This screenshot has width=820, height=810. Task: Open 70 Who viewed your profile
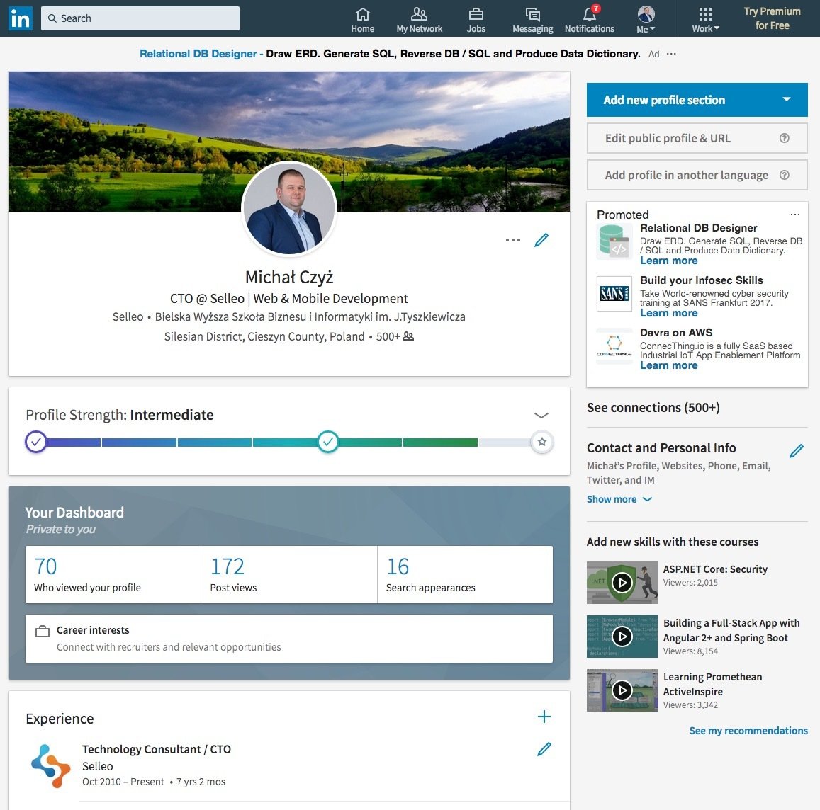[x=113, y=575]
